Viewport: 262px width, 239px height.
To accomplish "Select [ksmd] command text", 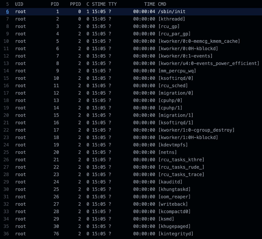I will tap(166, 219).
